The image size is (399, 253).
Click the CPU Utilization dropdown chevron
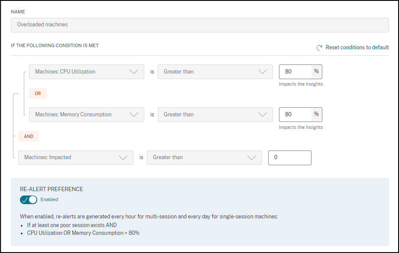point(134,72)
